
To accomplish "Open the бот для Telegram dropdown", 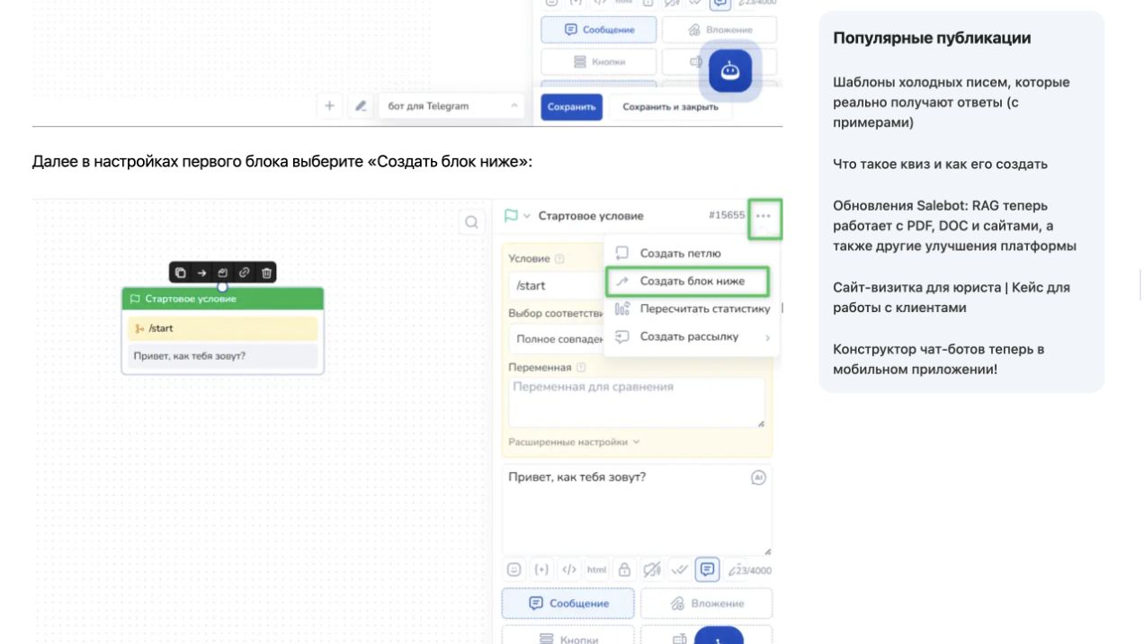I will [451, 106].
